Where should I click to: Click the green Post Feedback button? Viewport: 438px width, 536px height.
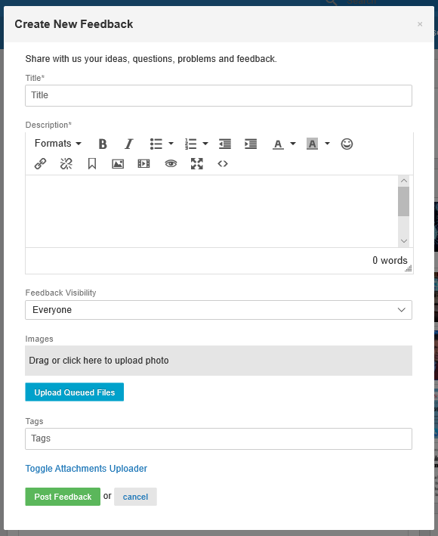(x=63, y=497)
